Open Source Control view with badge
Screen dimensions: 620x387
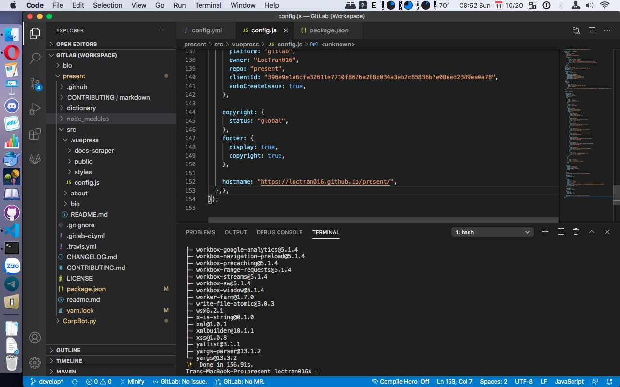35,84
